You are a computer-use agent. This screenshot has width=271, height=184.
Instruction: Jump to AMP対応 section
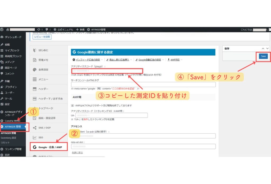(x=175, y=60)
